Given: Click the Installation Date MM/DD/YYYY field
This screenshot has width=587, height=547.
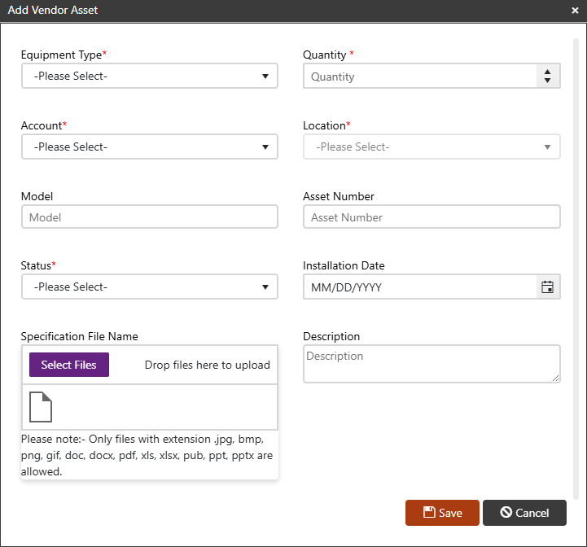Looking at the screenshot, I should point(419,287).
